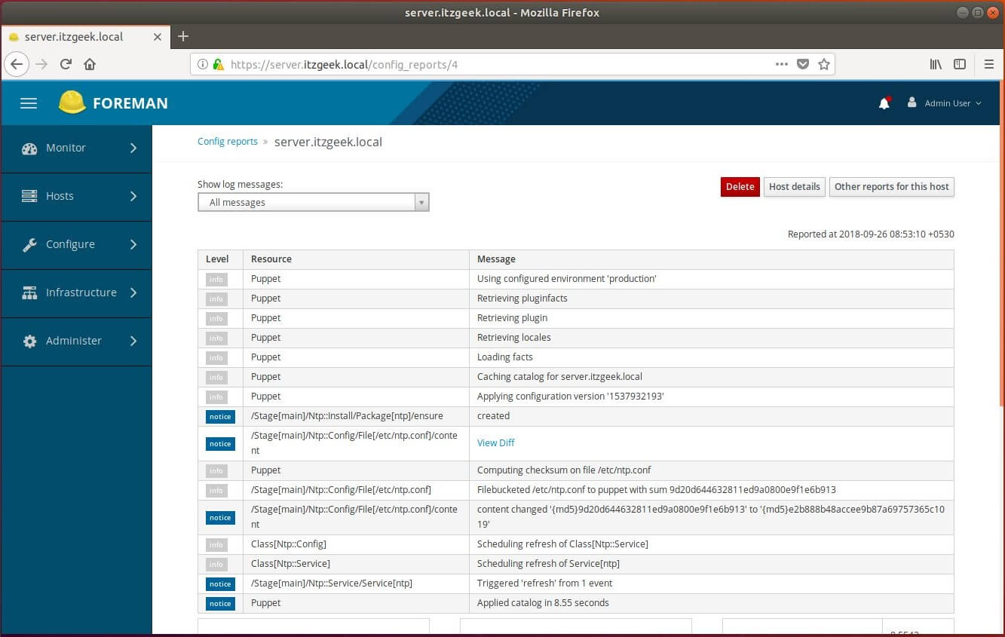Image resolution: width=1005 pixels, height=637 pixels.
Task: Click the URL address bar
Action: click(490, 64)
